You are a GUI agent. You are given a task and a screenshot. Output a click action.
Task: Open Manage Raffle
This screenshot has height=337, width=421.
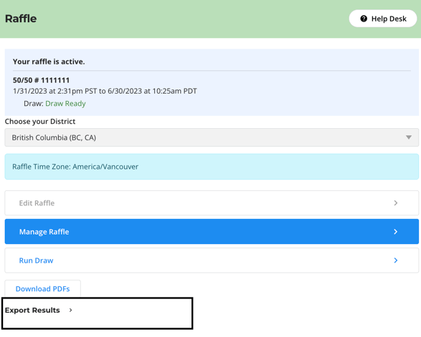212,231
